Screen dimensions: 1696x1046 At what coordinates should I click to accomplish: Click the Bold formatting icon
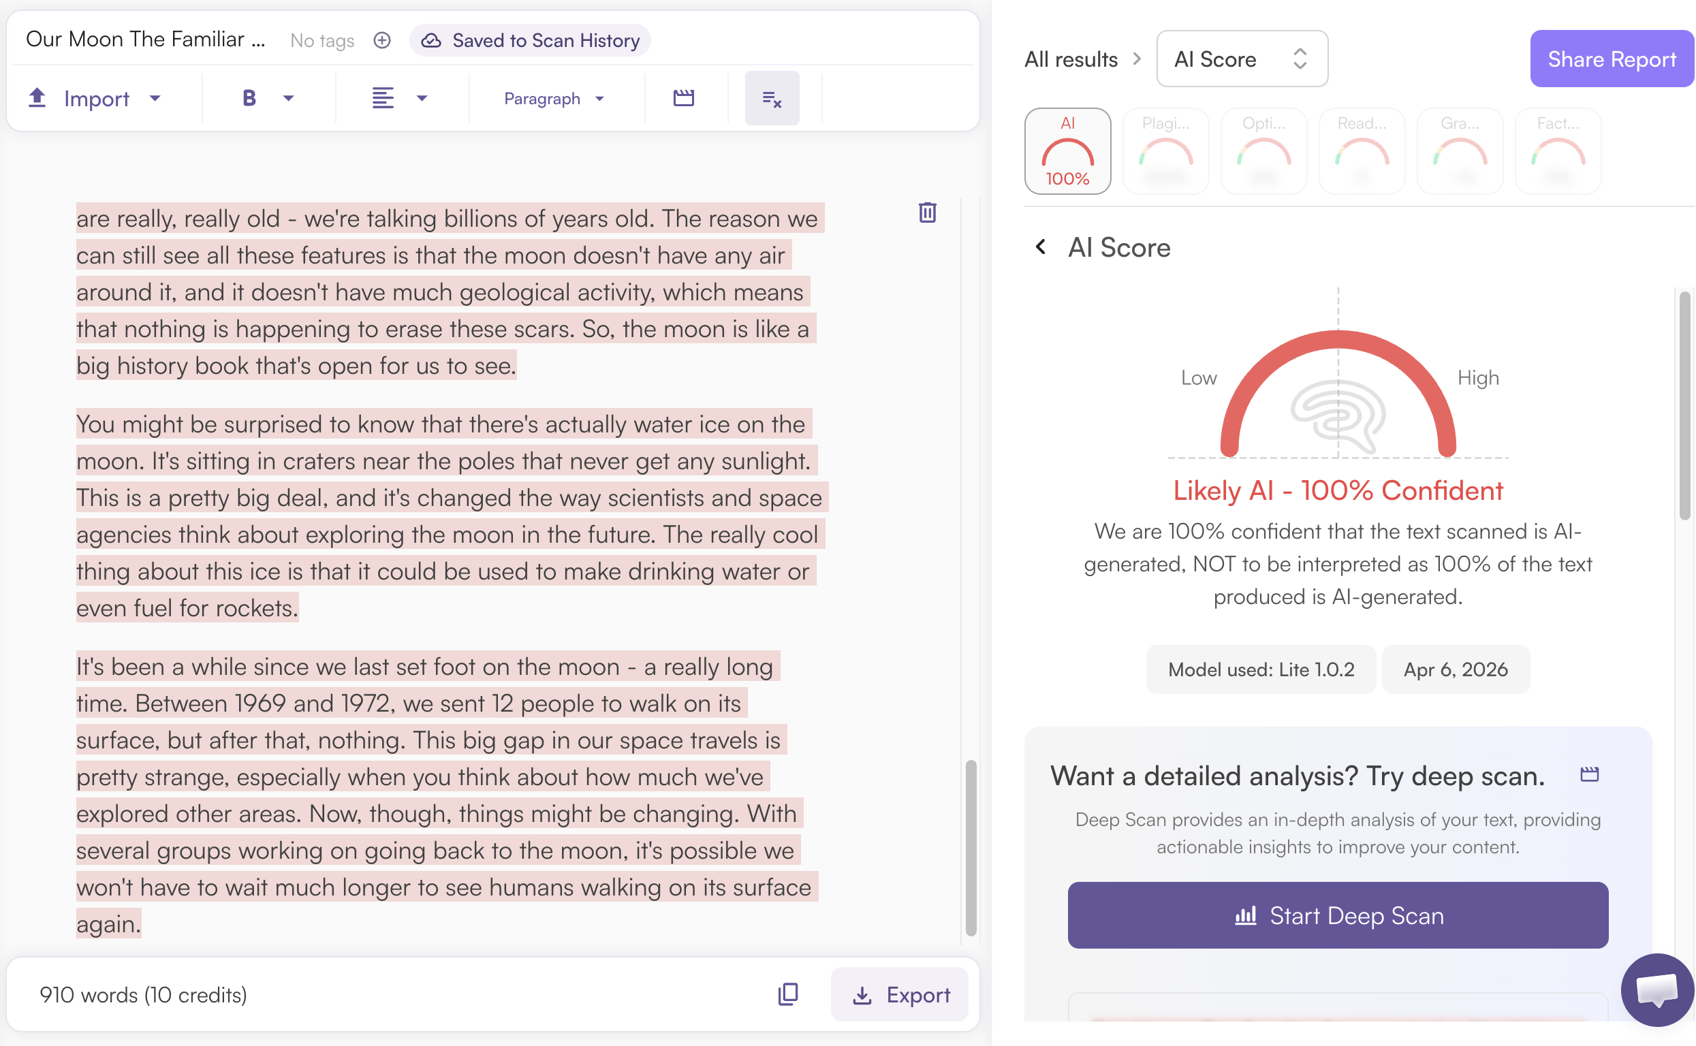coord(249,98)
